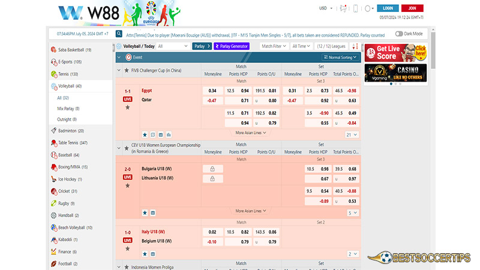Viewport: 480px width, 270px height.
Task: Click the Badminton shuttlecock icon
Action: pyautogui.click(x=53, y=130)
